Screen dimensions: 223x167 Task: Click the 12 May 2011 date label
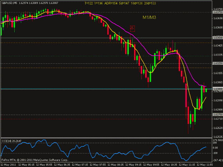tap(8, 165)
